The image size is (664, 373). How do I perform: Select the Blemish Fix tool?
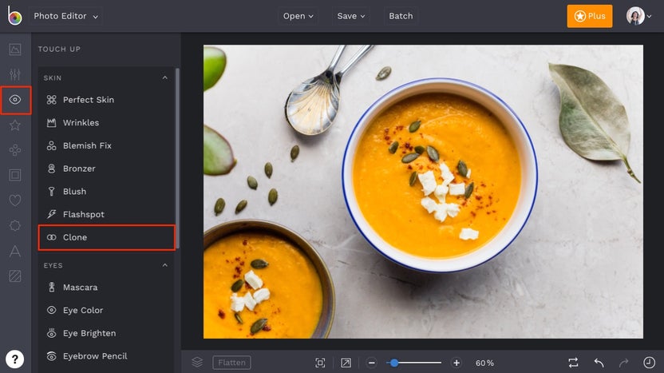click(106, 145)
